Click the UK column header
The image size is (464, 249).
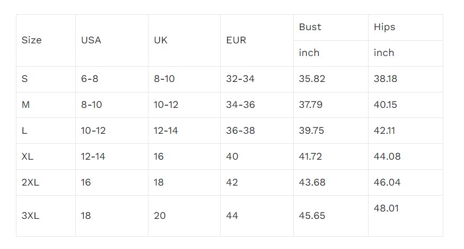click(x=161, y=40)
